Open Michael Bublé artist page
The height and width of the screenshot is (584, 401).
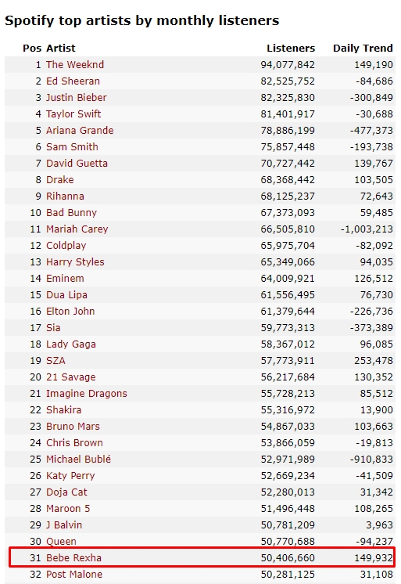point(78,459)
